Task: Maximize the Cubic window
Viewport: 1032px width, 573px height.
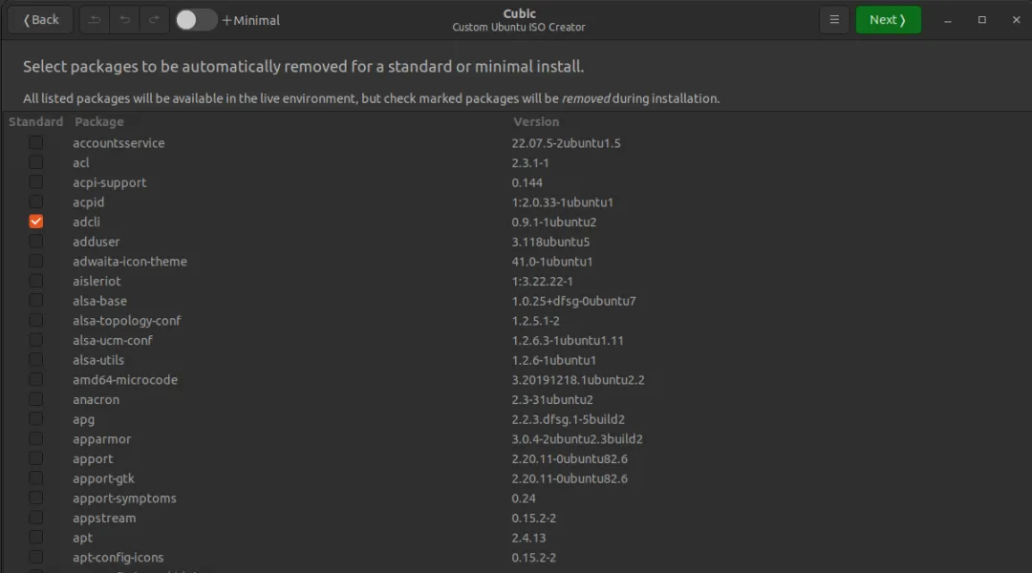Action: (982, 20)
